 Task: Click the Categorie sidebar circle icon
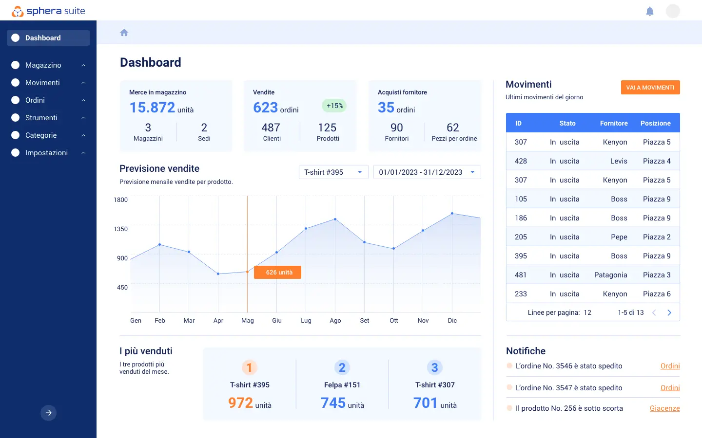click(x=16, y=135)
